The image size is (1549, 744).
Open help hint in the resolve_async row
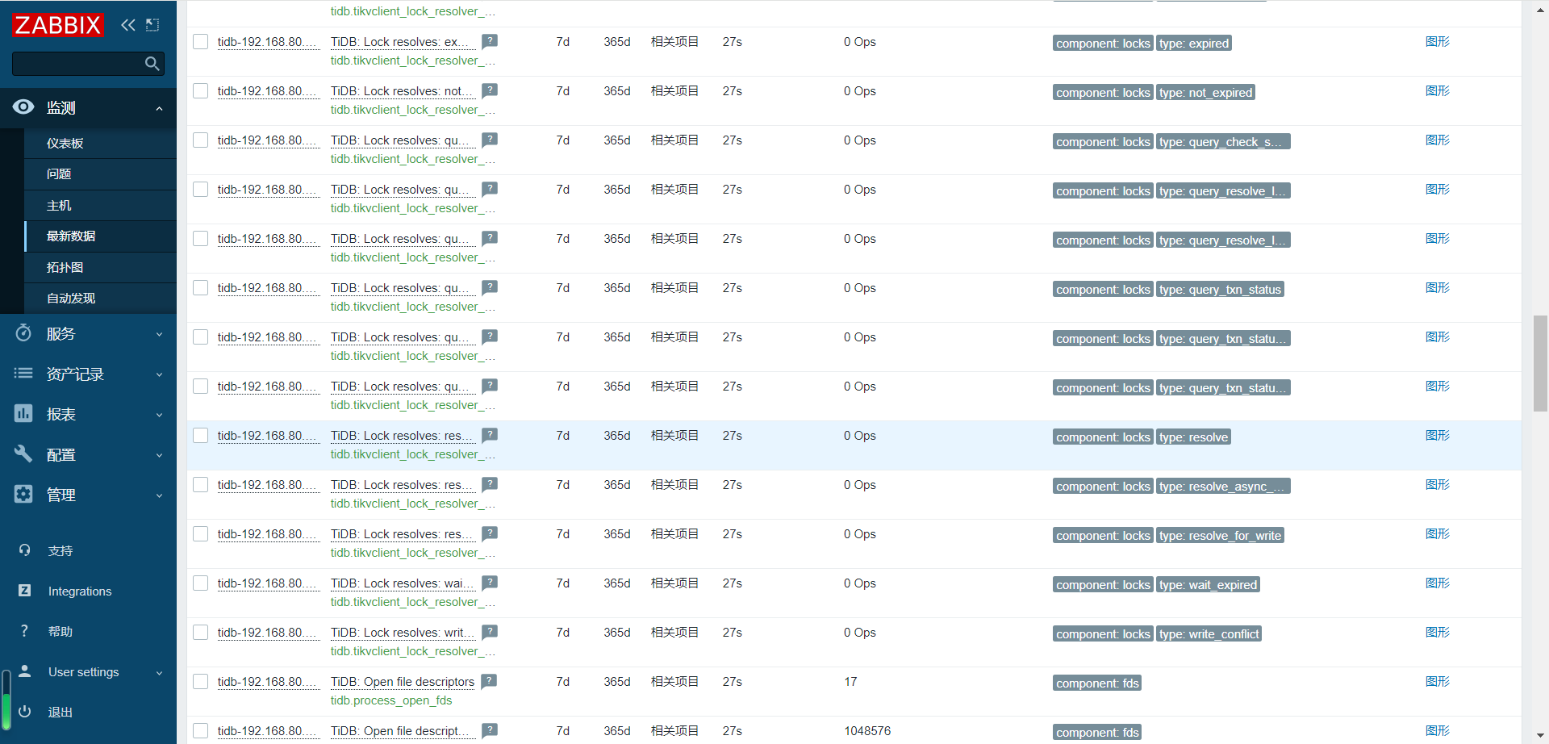pyautogui.click(x=490, y=484)
